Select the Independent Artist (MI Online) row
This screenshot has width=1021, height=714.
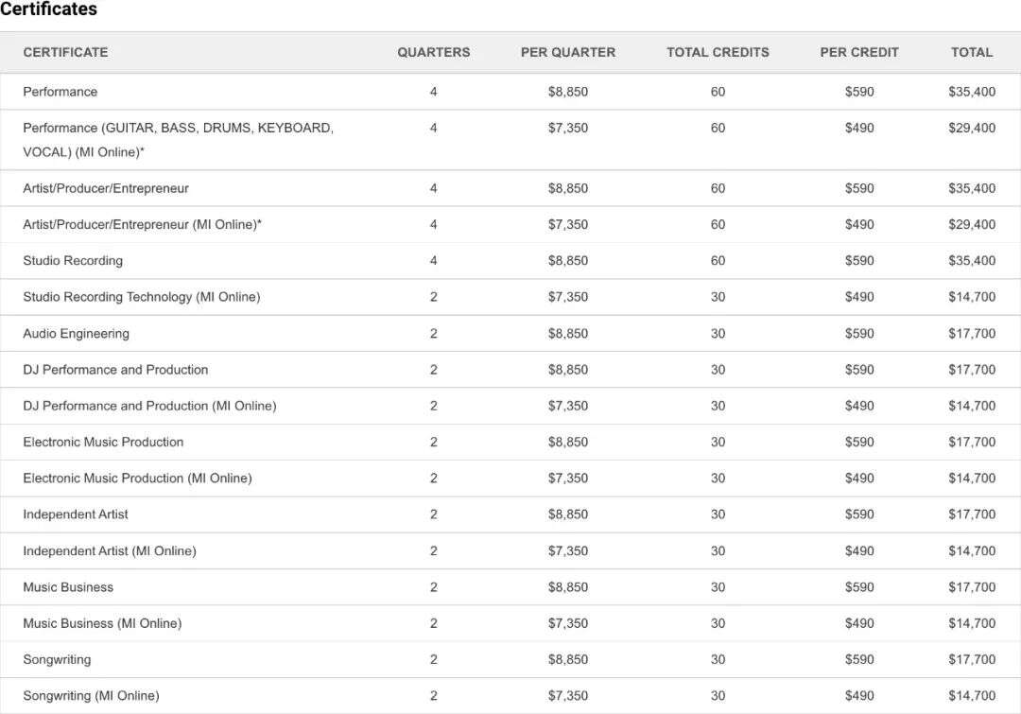pos(110,550)
